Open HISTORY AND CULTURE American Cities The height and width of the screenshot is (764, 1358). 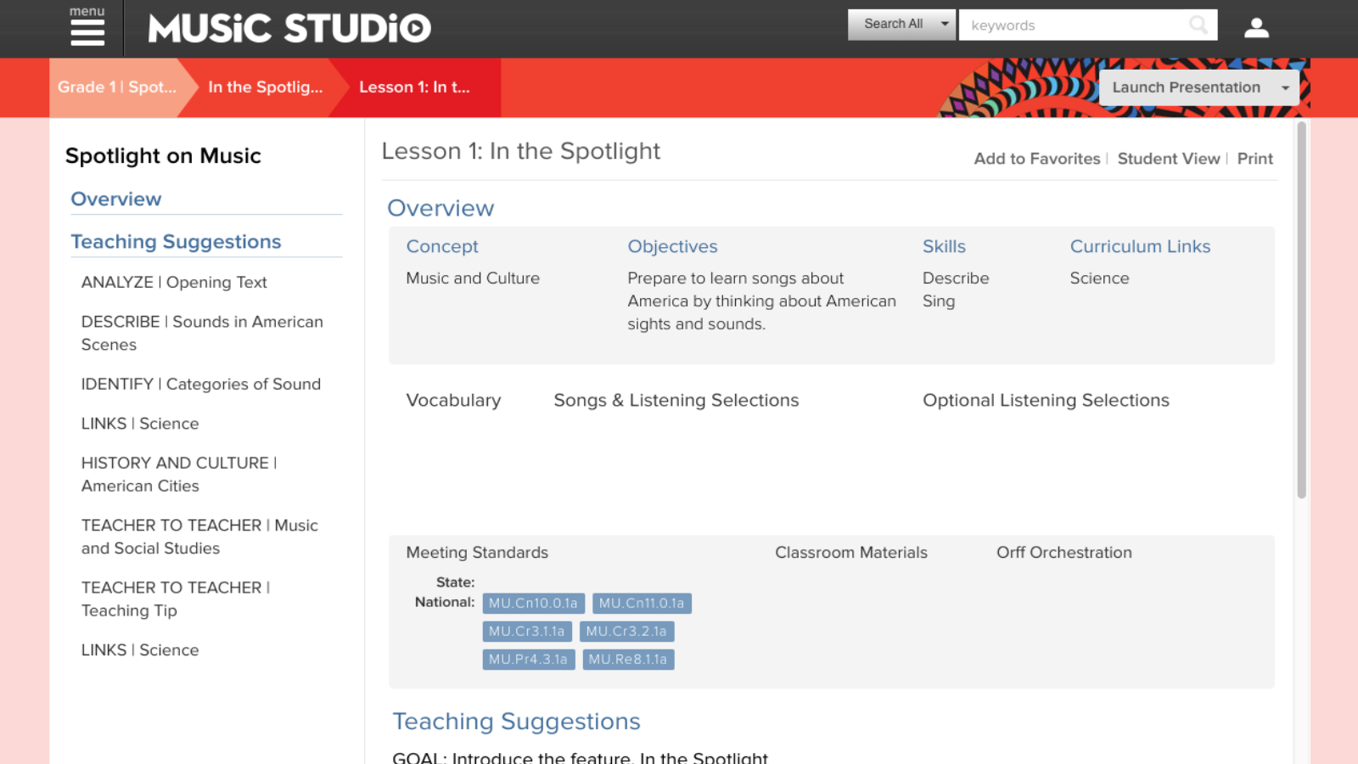coord(179,475)
